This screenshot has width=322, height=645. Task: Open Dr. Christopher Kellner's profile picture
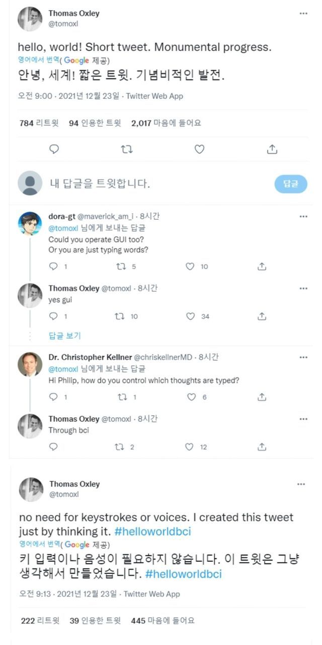click(30, 364)
